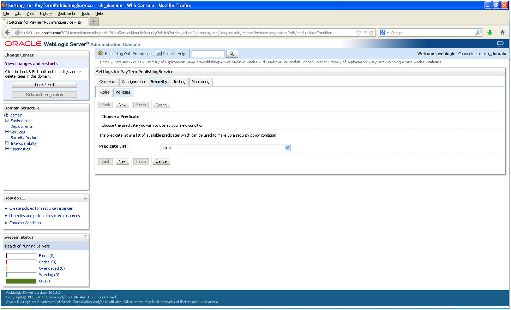Viewport: 511px width, 310px height.
Task: Select the Security tab
Action: point(159,82)
